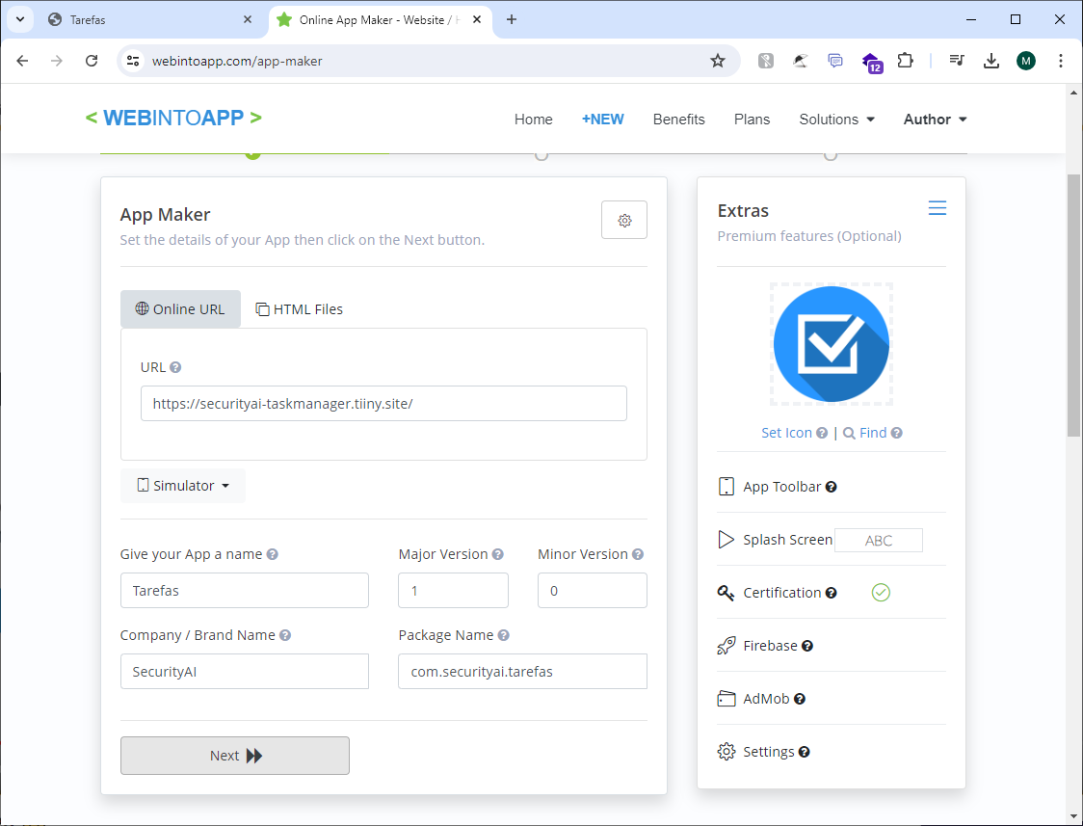Viewport: 1083px width, 826px height.
Task: Click the Set Icon link
Action: click(x=786, y=433)
